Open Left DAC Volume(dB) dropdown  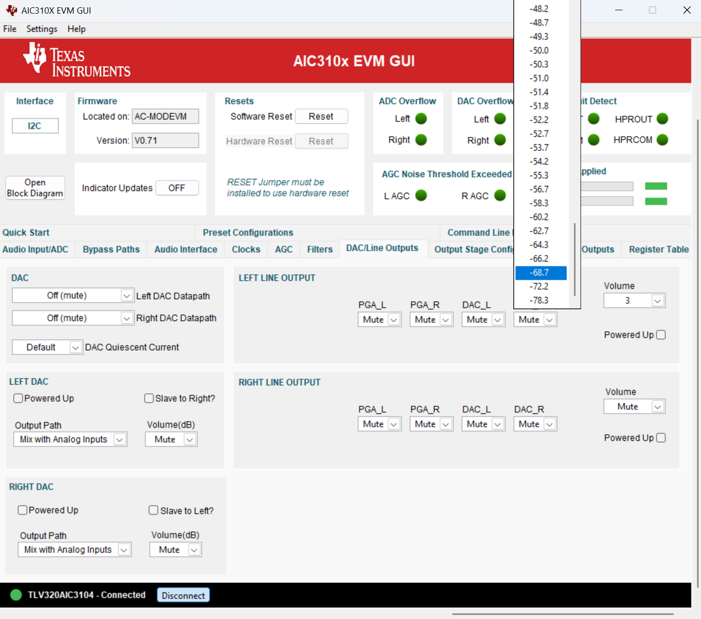pyautogui.click(x=171, y=439)
